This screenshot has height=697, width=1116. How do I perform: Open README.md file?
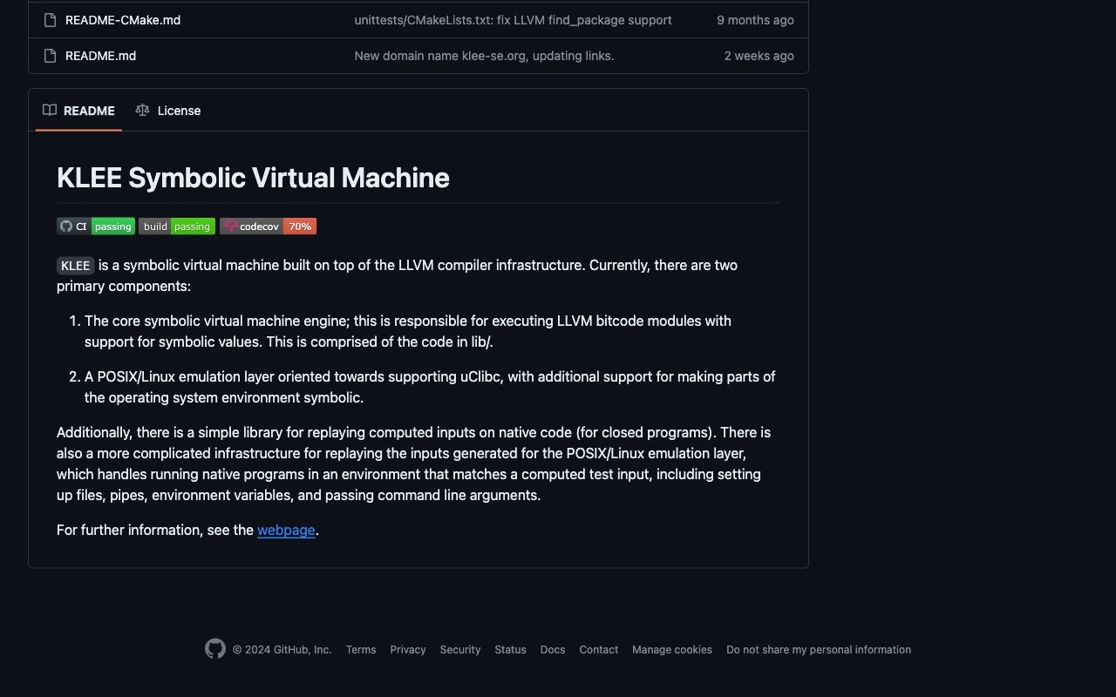[x=100, y=56]
